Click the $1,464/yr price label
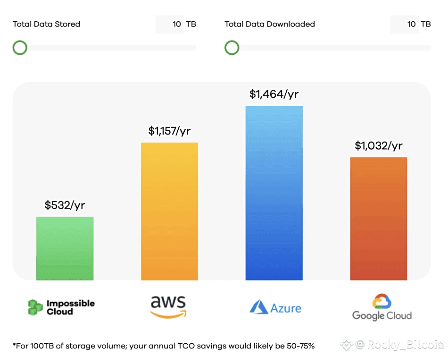 (x=274, y=94)
